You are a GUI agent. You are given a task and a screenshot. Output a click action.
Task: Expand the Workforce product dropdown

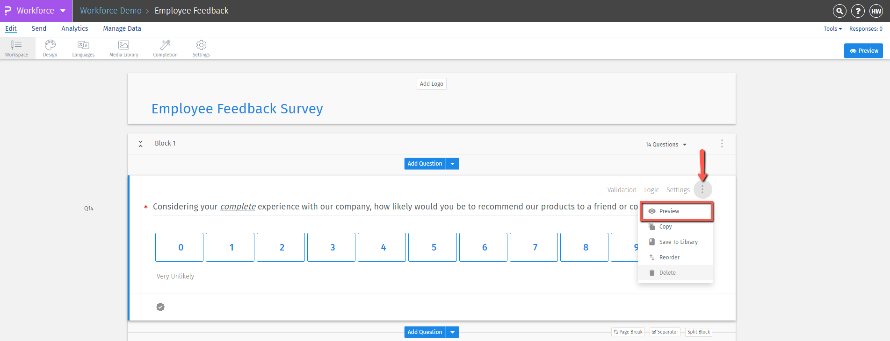click(63, 11)
